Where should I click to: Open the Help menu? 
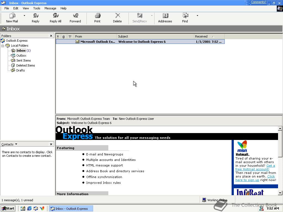(63, 8)
